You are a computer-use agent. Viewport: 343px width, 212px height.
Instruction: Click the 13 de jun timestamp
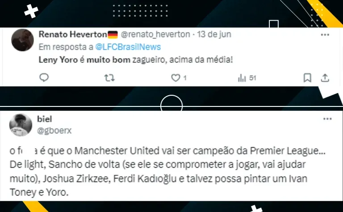click(214, 34)
